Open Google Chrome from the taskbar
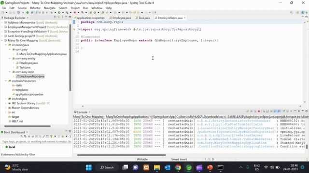 [x=178, y=168]
